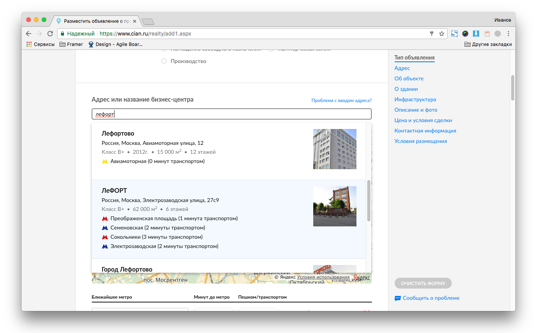This screenshot has width=537, height=333.
Task: Open the Framer bookmarks folder
Action: (x=71, y=44)
